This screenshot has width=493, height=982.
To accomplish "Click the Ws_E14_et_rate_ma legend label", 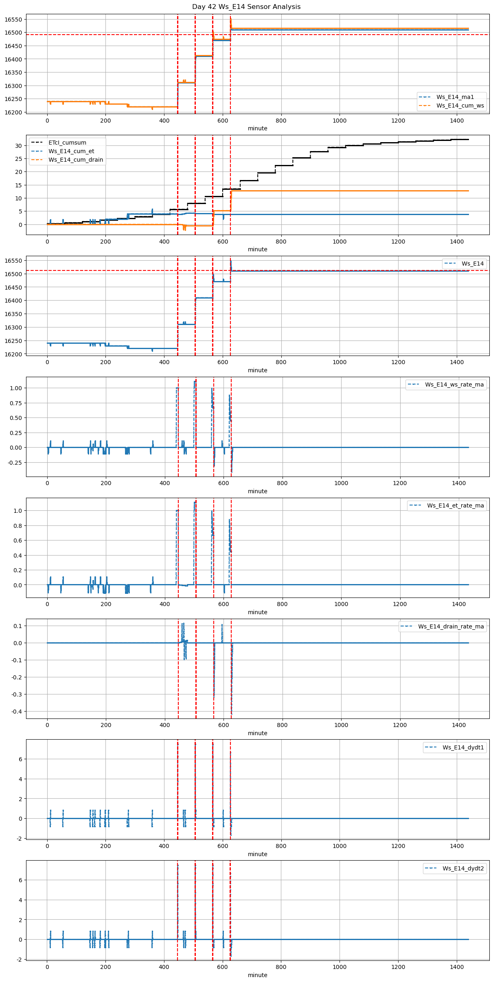I will click(x=455, y=505).
